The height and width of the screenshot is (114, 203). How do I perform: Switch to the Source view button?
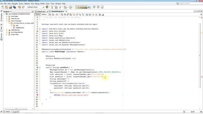(x=38, y=15)
